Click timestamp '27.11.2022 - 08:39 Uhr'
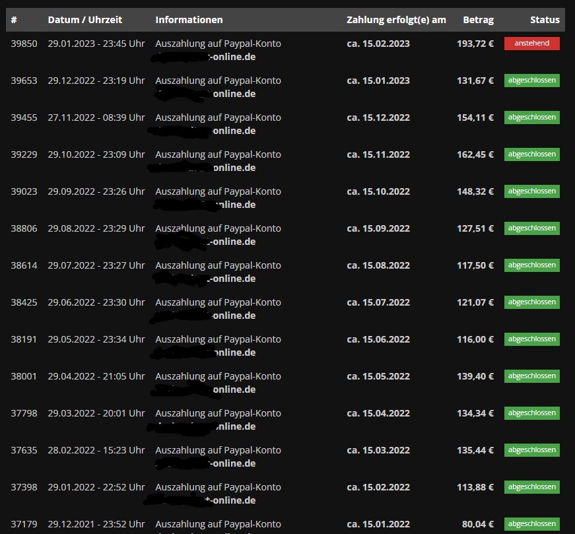This screenshot has height=534, width=575. click(x=96, y=117)
